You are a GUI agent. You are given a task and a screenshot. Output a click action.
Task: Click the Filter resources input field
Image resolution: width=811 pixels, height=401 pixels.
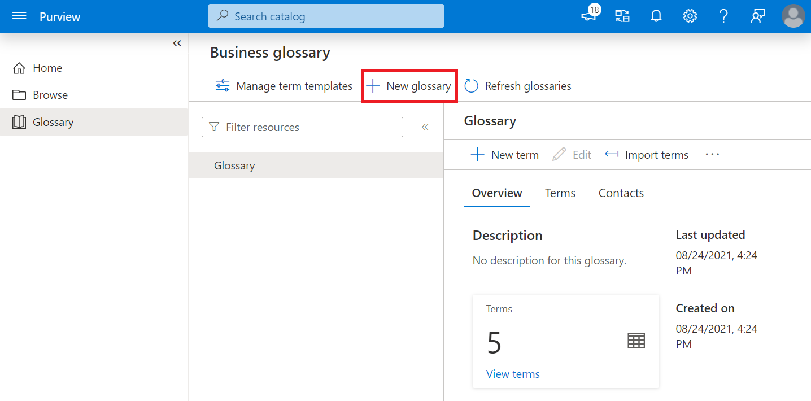click(302, 127)
